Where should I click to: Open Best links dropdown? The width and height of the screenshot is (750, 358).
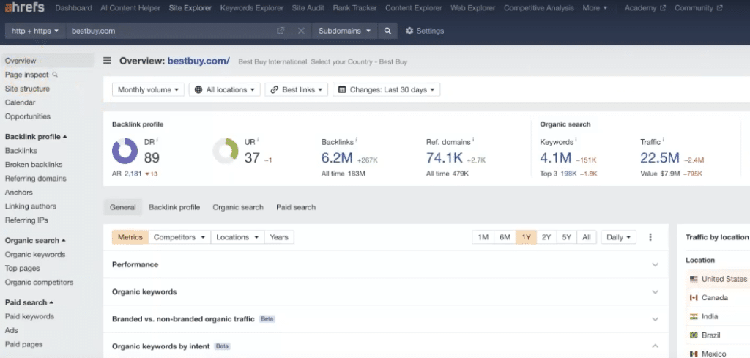click(297, 89)
